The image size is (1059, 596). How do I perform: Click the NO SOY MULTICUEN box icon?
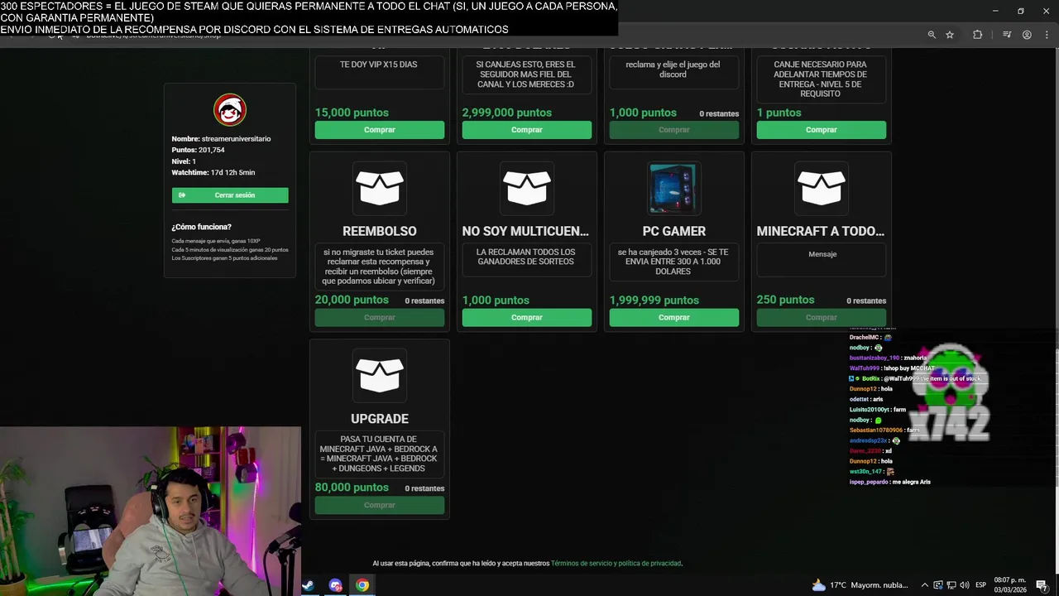click(527, 188)
